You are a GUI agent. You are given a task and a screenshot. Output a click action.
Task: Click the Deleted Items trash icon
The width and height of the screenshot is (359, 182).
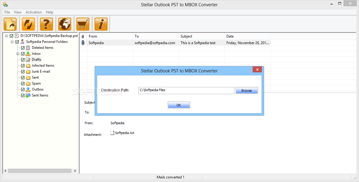pos(28,48)
